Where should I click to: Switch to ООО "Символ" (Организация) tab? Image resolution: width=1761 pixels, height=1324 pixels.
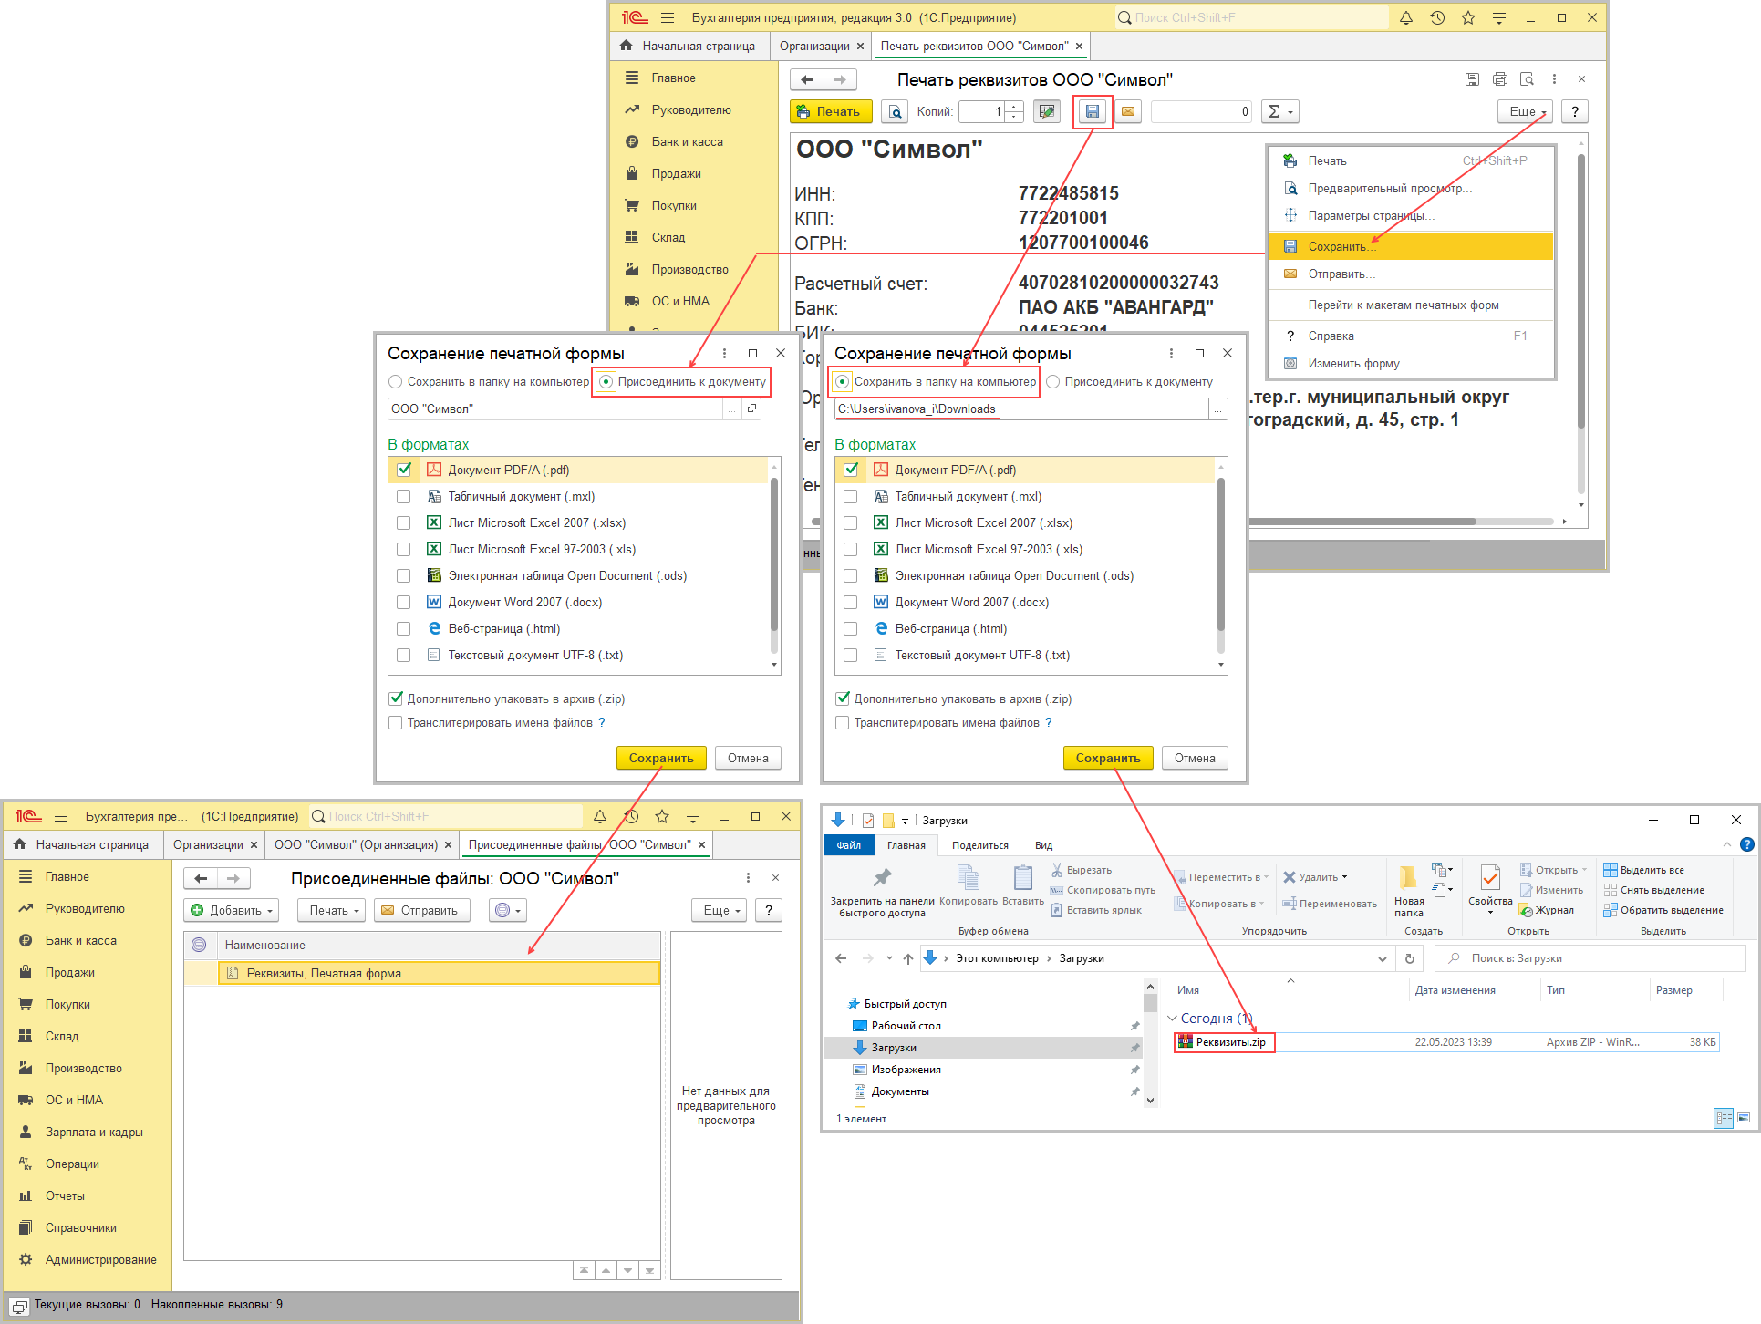(363, 844)
